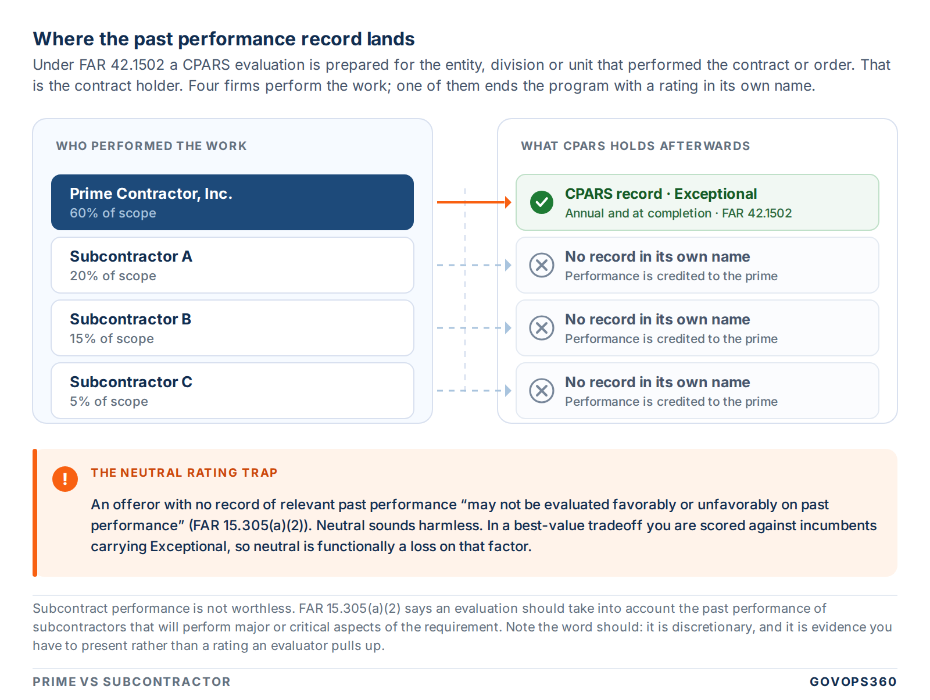
Task: Open the CPARS record Exceptional card
Action: coord(697,202)
